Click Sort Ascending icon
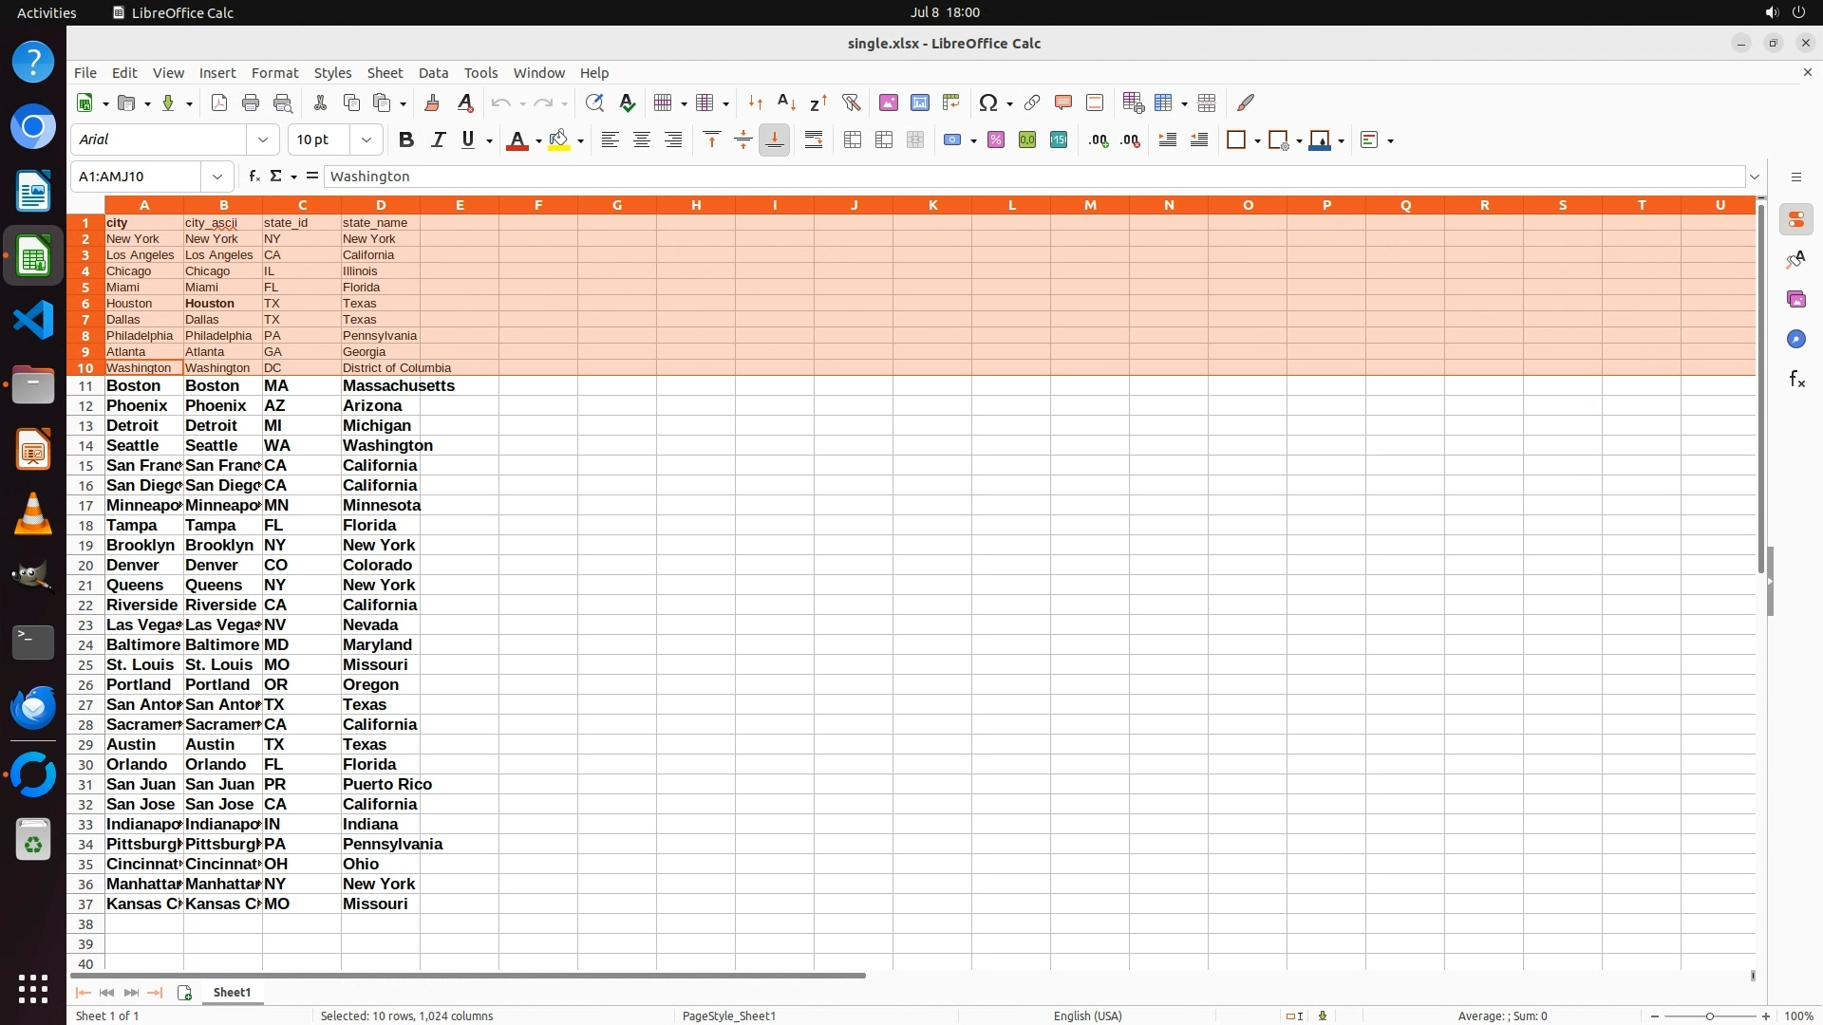This screenshot has height=1025, width=1823. pos(786,102)
